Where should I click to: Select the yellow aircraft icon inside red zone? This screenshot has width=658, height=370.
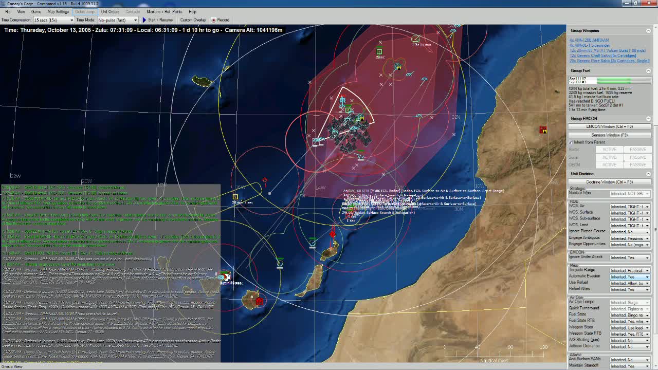pyautogui.click(x=398, y=67)
